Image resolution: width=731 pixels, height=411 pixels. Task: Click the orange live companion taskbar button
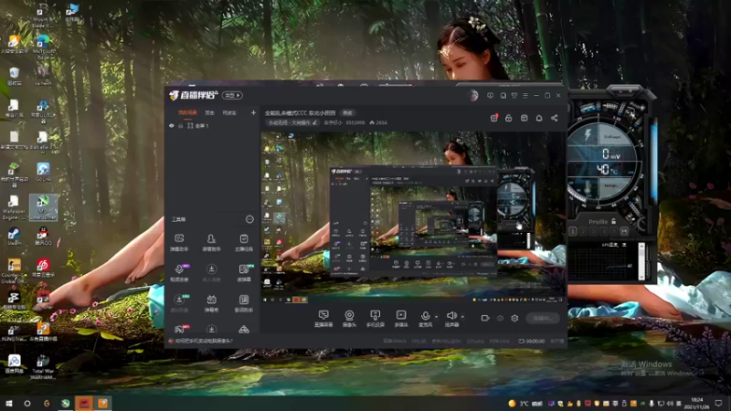click(x=102, y=403)
